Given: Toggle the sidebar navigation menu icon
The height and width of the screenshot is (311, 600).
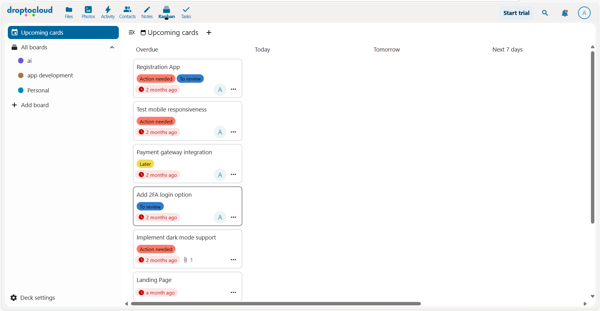Looking at the screenshot, I should tap(132, 32).
